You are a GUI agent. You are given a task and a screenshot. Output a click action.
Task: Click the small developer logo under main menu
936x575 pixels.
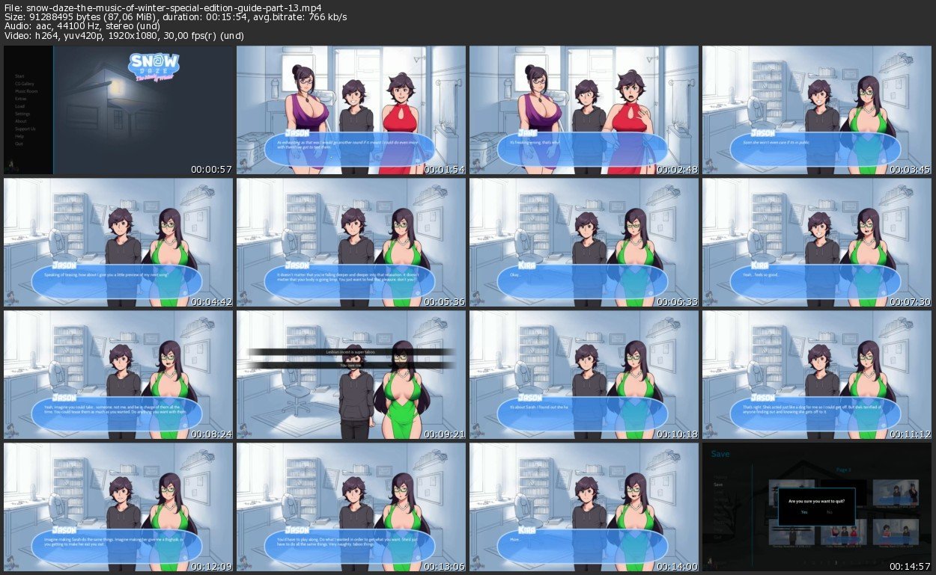10,165
